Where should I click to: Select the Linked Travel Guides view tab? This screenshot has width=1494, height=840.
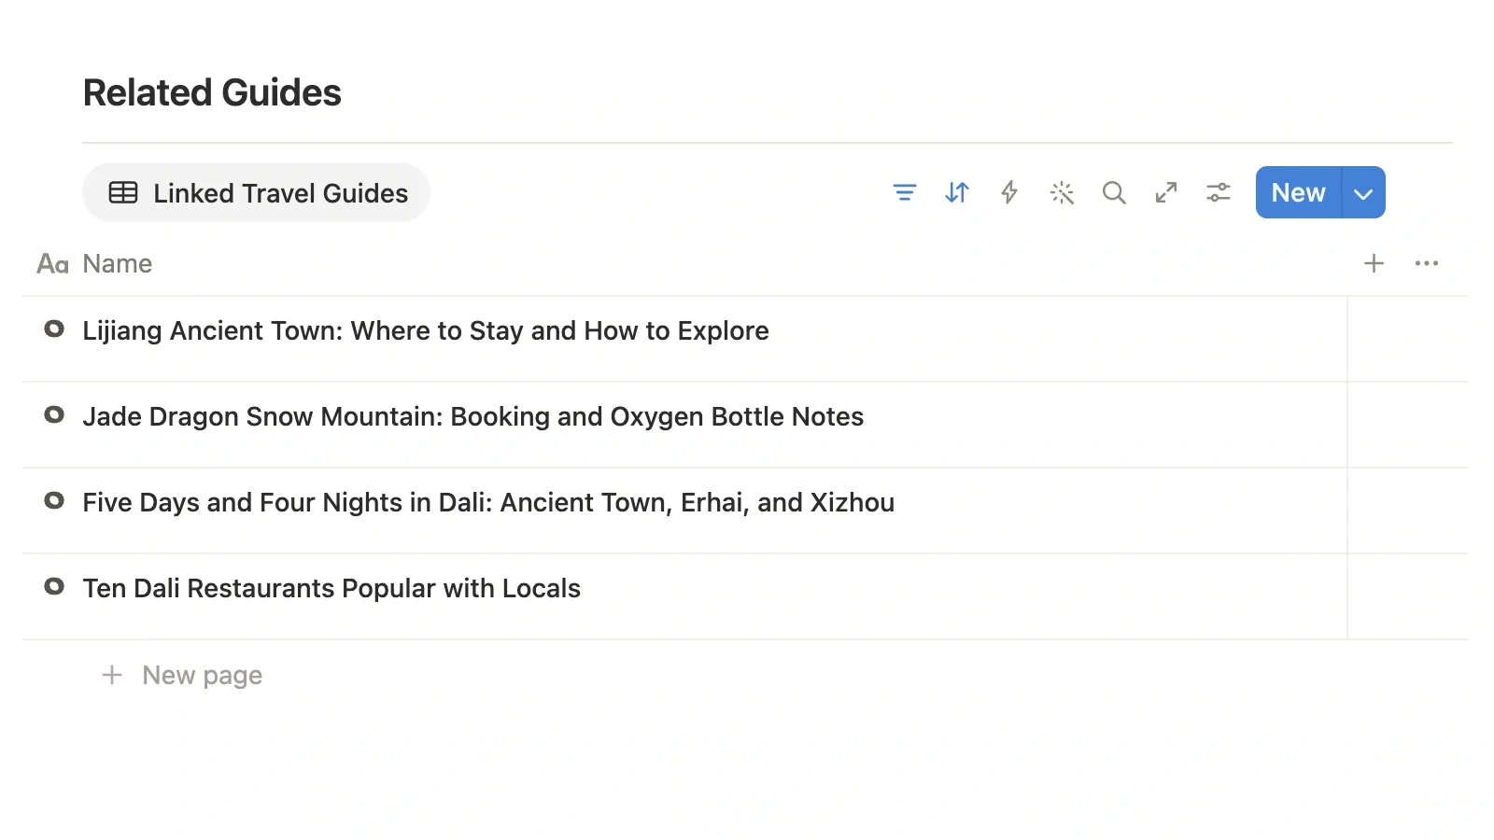pyautogui.click(x=257, y=192)
